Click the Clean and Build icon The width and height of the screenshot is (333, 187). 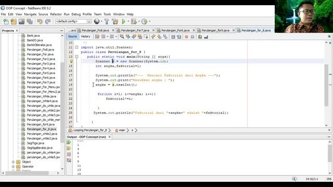115,21
